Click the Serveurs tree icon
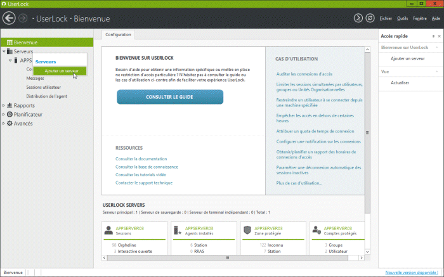The height and width of the screenshot is (277, 444). coord(10,51)
